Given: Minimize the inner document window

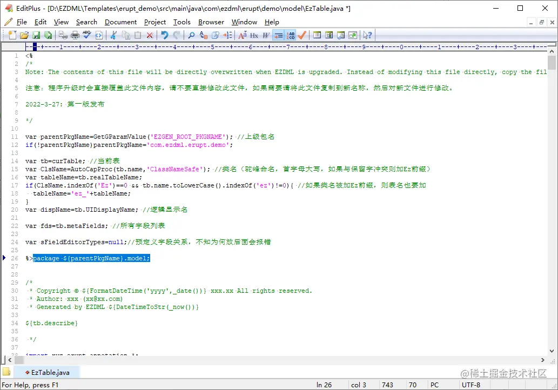Looking at the screenshot, I should click(x=530, y=23).
